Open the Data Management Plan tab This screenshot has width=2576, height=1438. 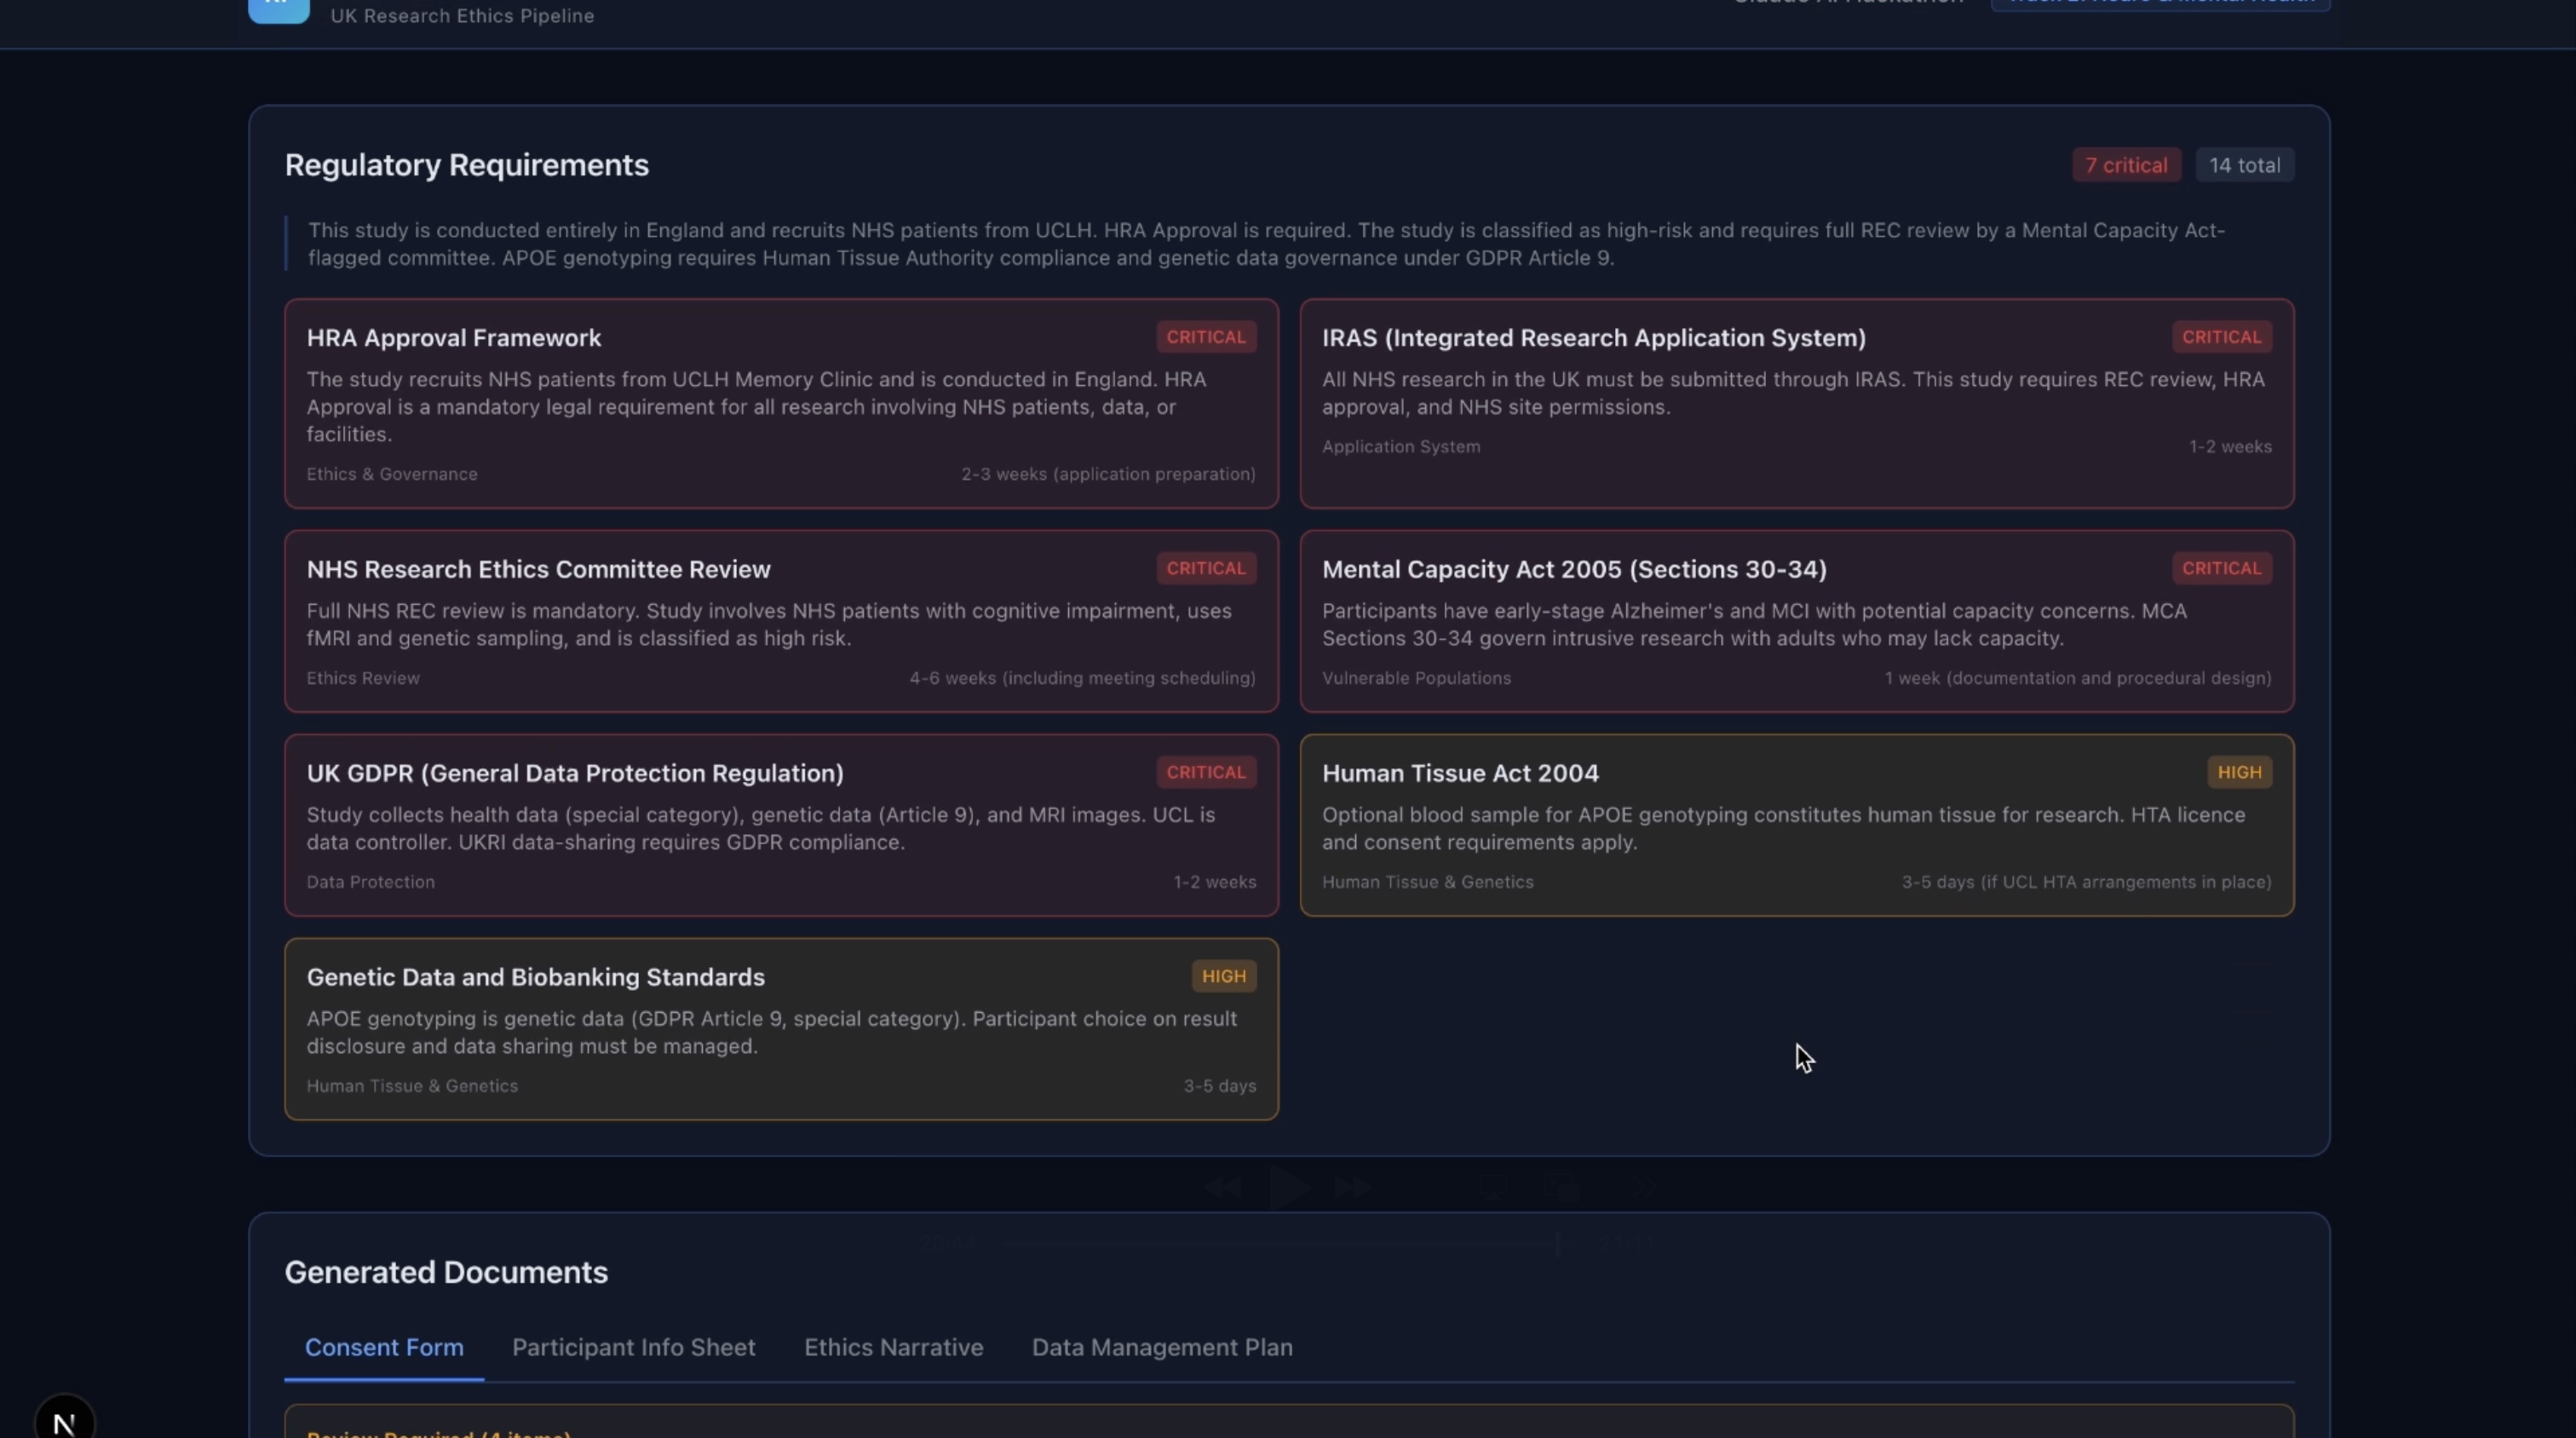pos(1161,1347)
